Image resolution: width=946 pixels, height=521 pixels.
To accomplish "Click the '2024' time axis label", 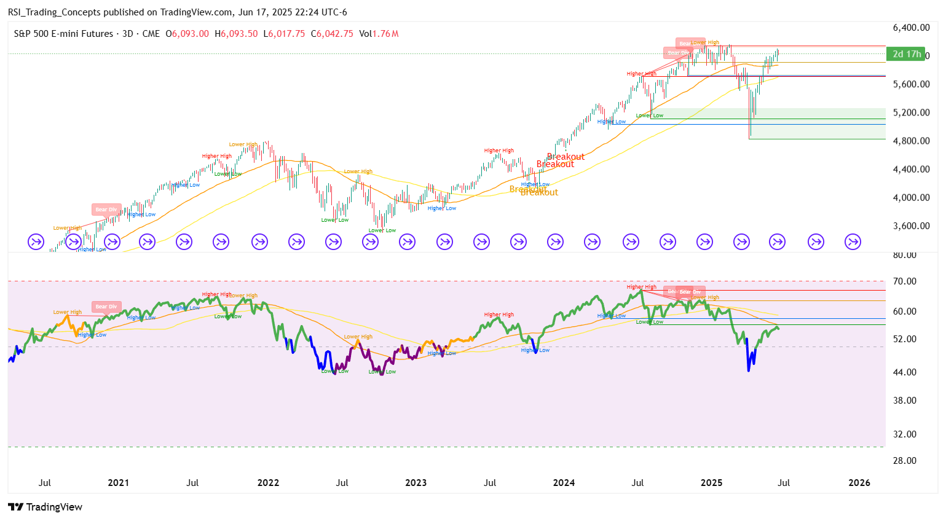I will click(x=564, y=483).
